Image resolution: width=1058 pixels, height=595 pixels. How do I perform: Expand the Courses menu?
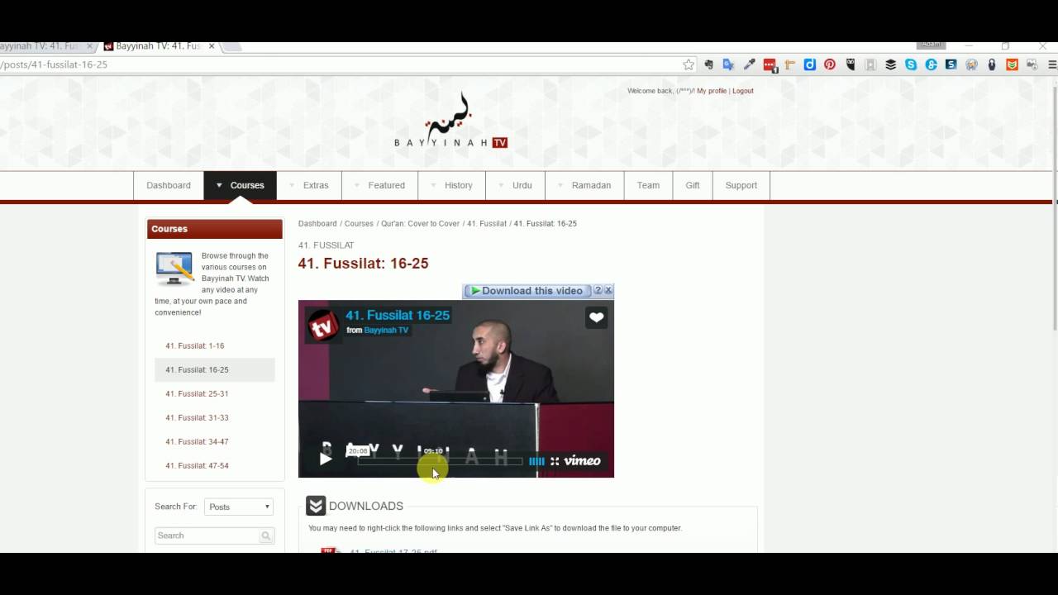240,186
